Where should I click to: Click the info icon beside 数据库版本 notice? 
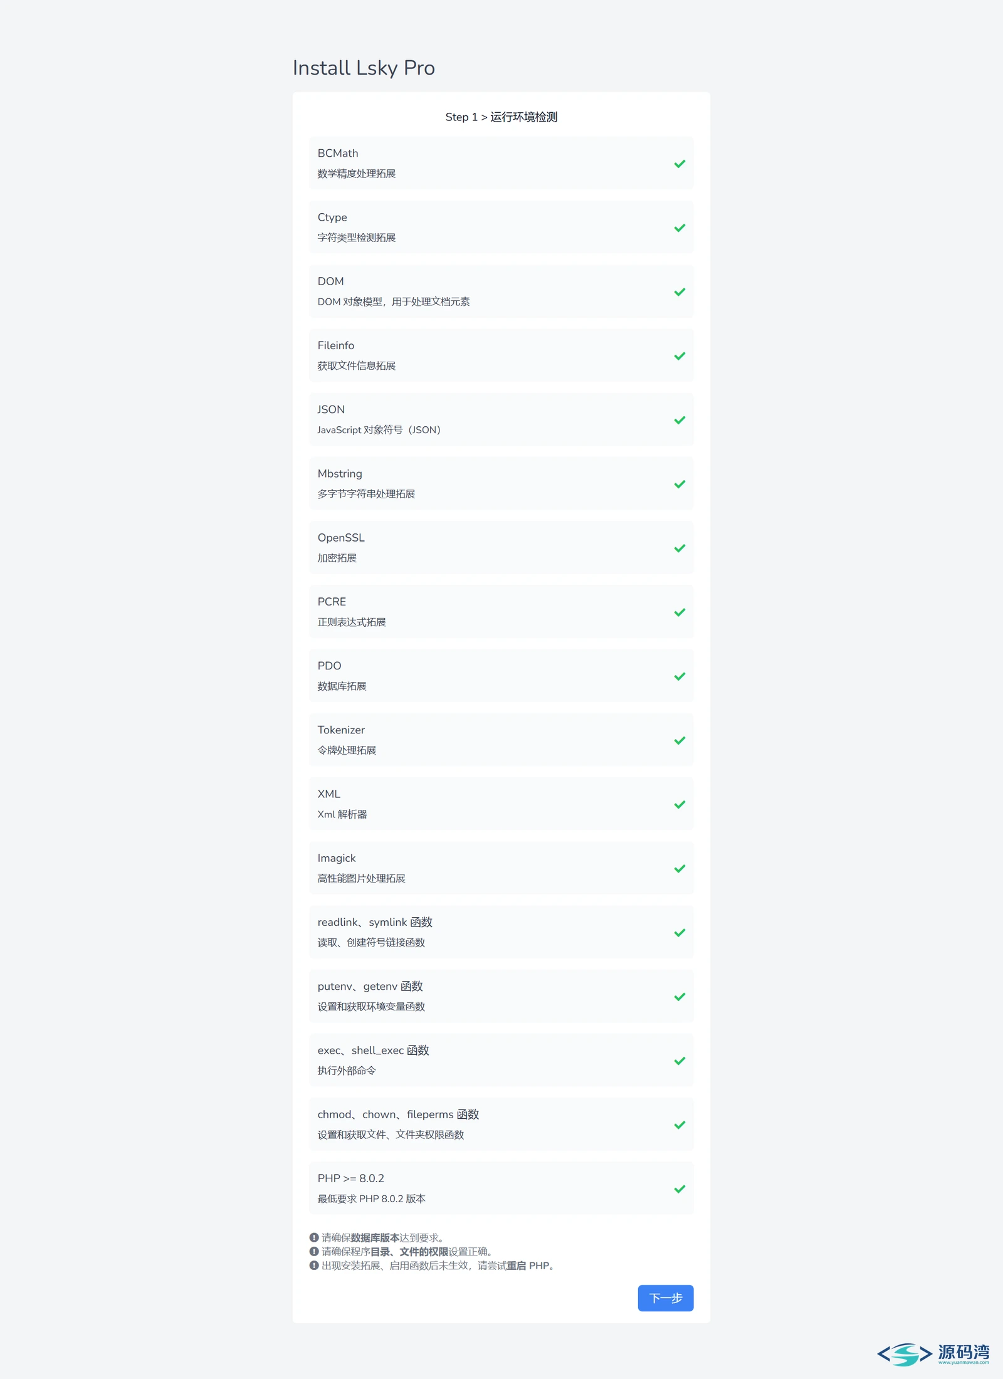(314, 1237)
